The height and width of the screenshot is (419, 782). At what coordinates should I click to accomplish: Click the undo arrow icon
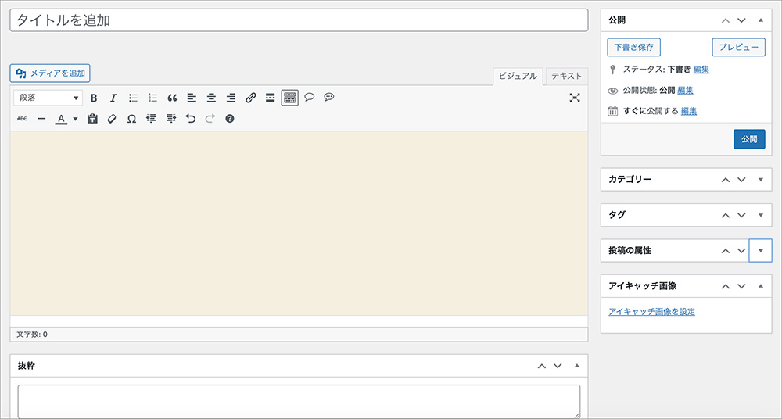pos(190,119)
